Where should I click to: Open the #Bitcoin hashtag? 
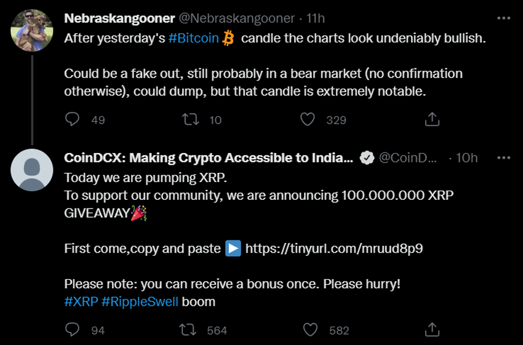[194, 38]
